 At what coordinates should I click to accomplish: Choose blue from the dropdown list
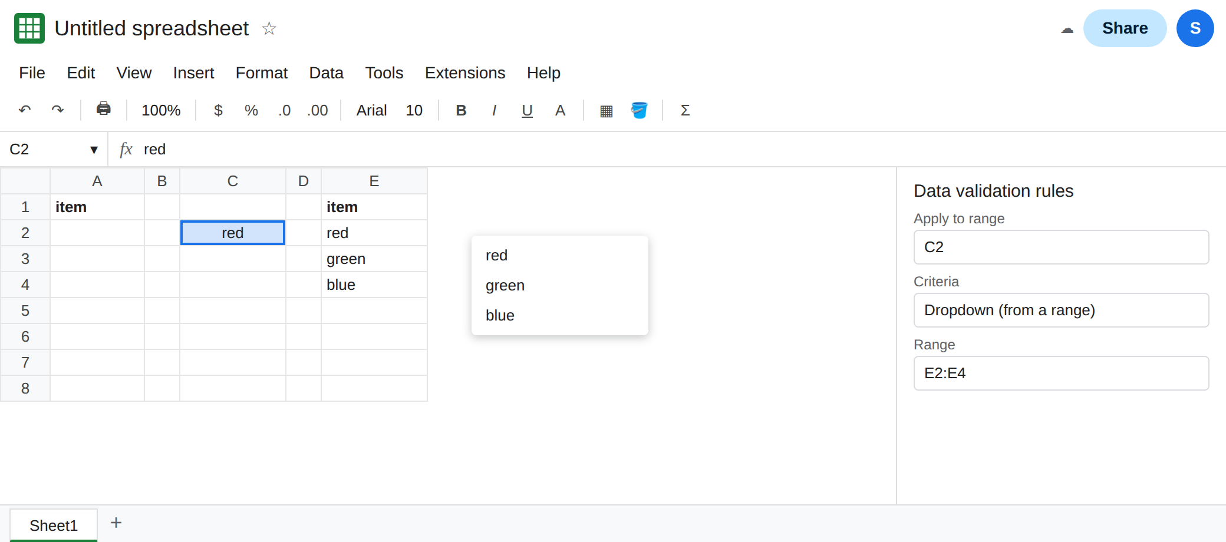pyautogui.click(x=560, y=315)
